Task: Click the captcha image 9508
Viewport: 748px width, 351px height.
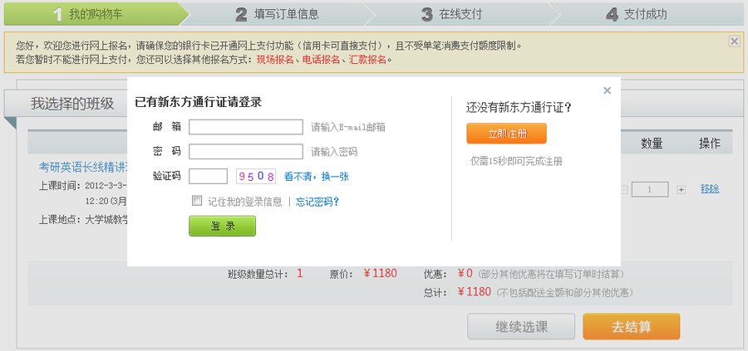Action: (255, 176)
